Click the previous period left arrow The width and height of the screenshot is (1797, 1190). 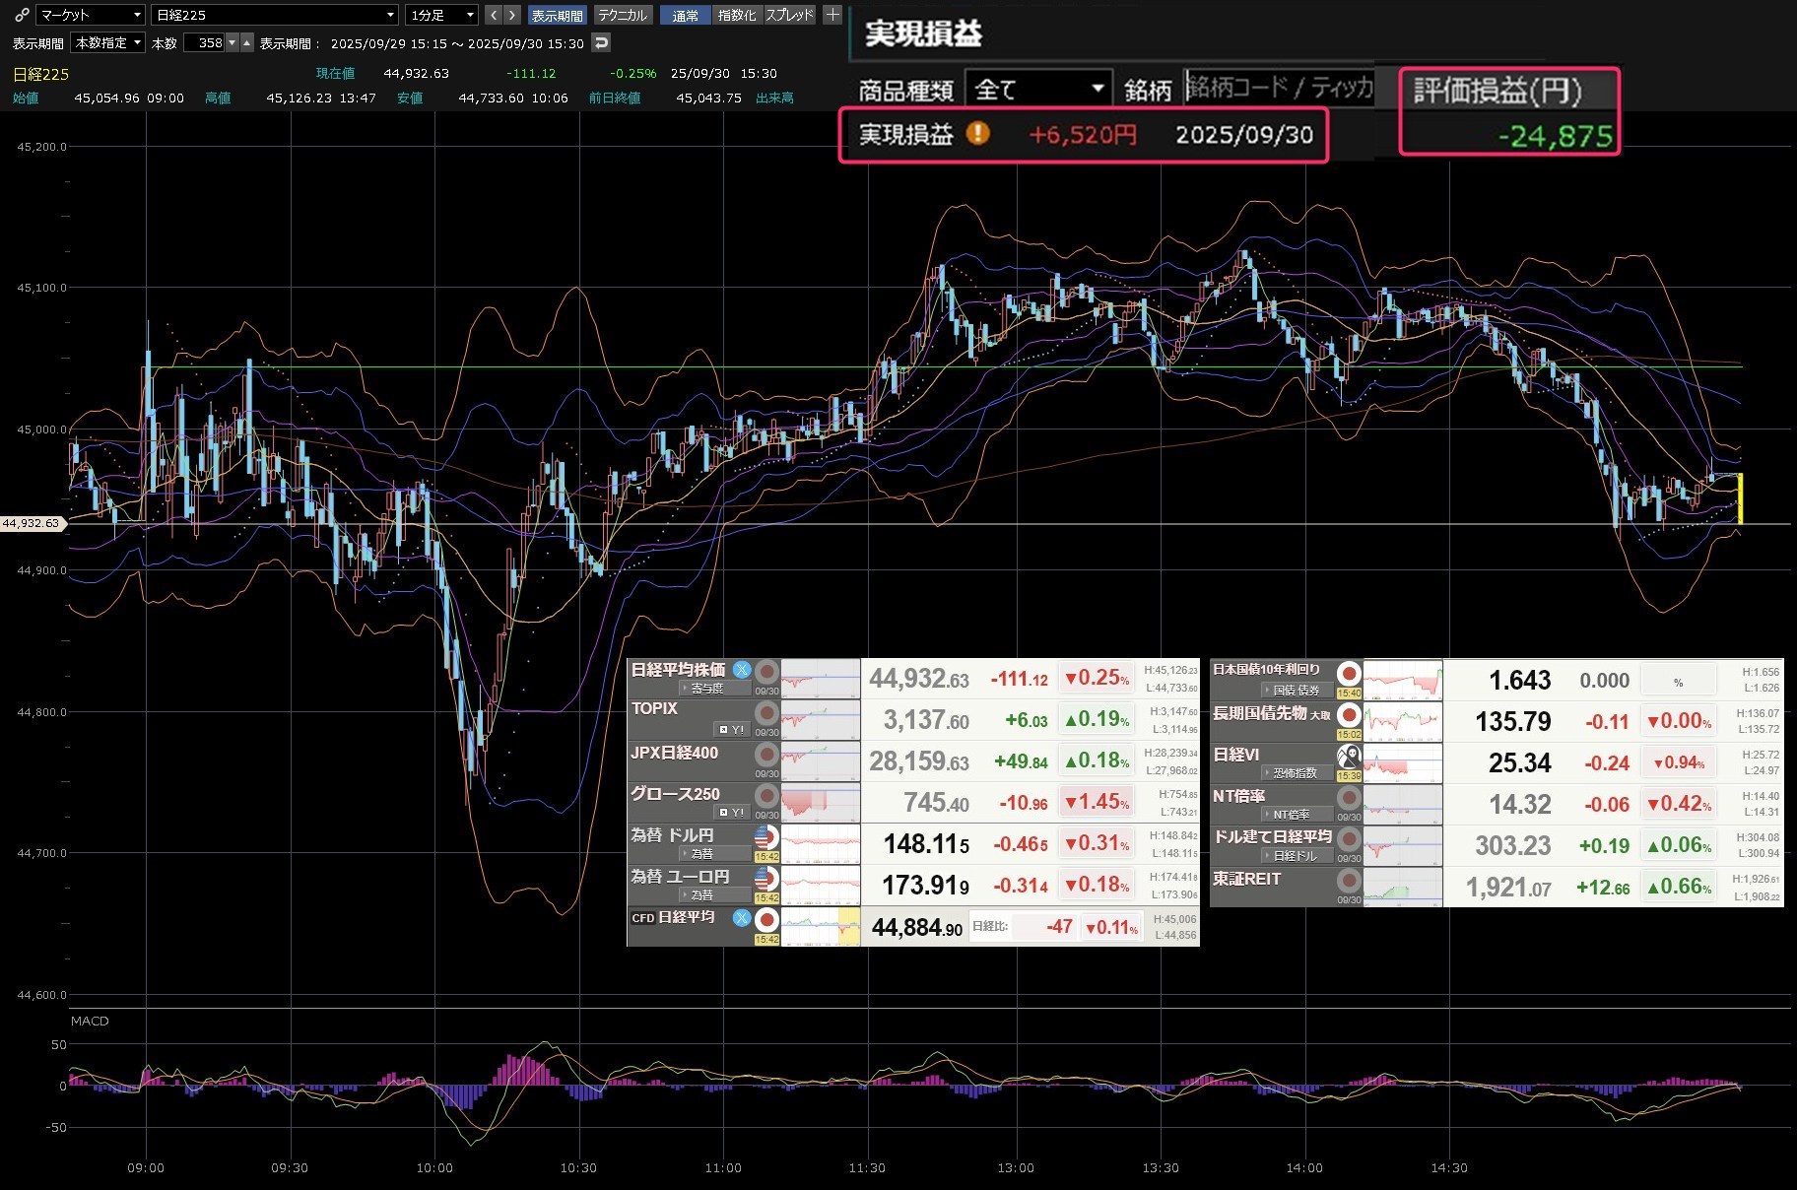coord(494,15)
